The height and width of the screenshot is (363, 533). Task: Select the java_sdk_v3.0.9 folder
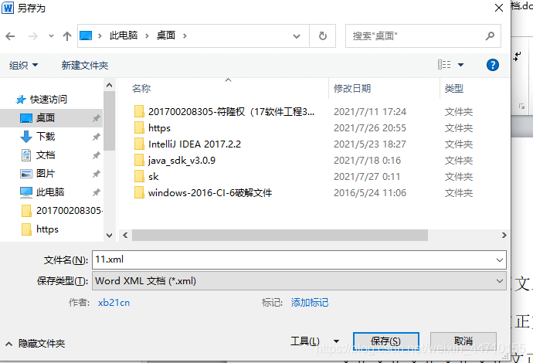(182, 161)
